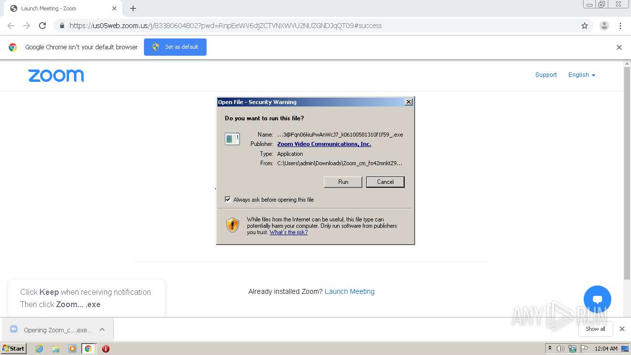Image resolution: width=631 pixels, height=355 pixels.
Task: Reload the page with the refresh icon
Action: pyautogui.click(x=42, y=26)
